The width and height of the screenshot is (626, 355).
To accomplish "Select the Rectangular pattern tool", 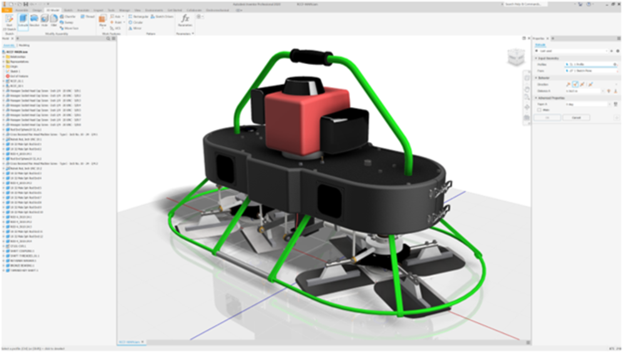I will pyautogui.click(x=138, y=17).
